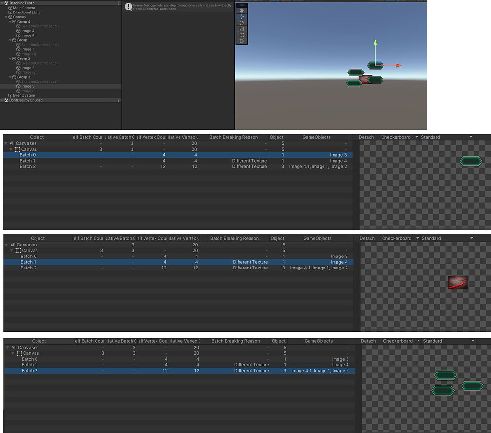Click the green hexagon image preview thumbnail
Screen dimensions: 491x433
coord(470,161)
